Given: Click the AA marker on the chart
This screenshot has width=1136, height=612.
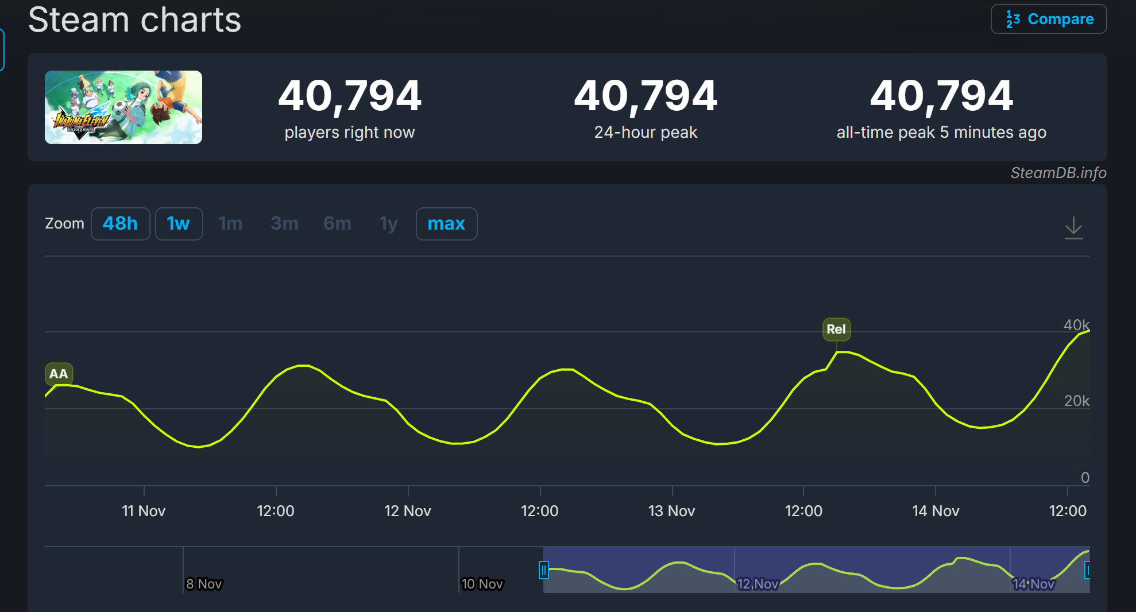Looking at the screenshot, I should 59,374.
